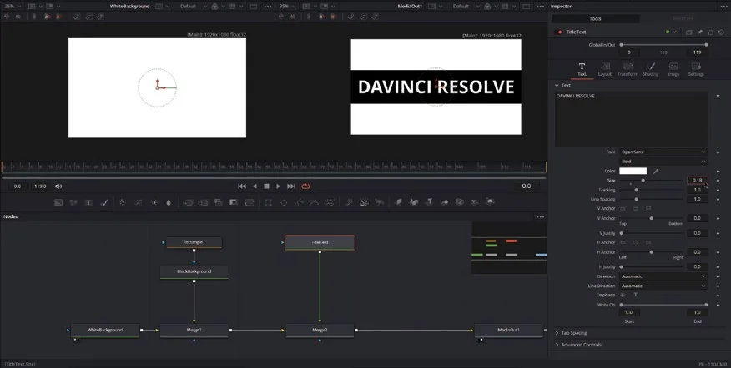The image size is (731, 368).
Task: Add a Renderer 3D node from the toolbar
Action: coord(490,202)
